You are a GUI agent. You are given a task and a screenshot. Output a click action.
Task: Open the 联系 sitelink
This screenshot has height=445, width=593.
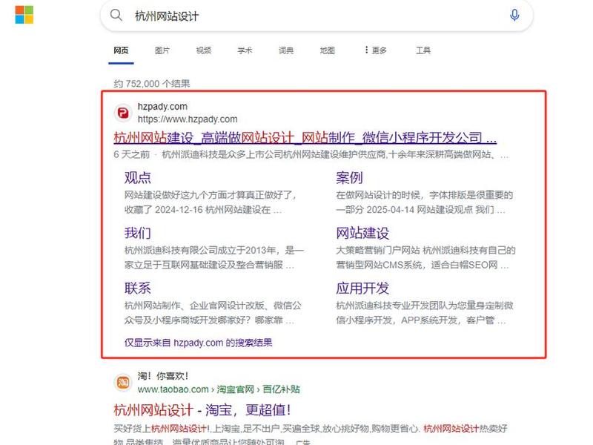pyautogui.click(x=138, y=289)
